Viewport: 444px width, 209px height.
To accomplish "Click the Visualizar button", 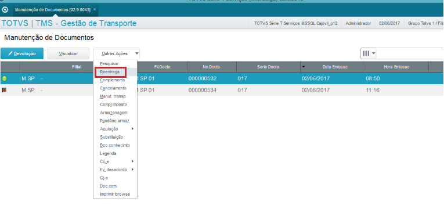I will tap(68, 53).
